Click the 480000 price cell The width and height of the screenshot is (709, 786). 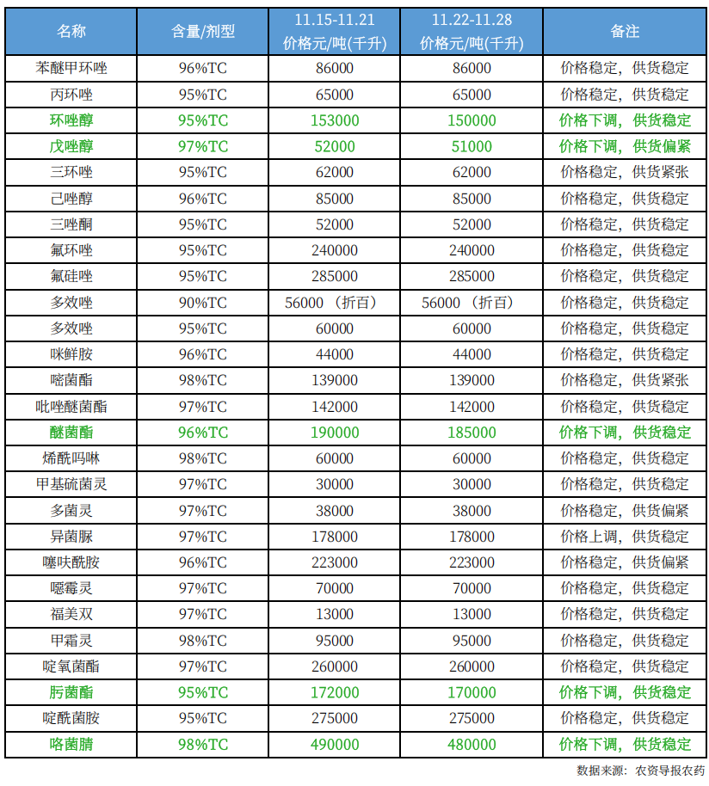point(472,745)
